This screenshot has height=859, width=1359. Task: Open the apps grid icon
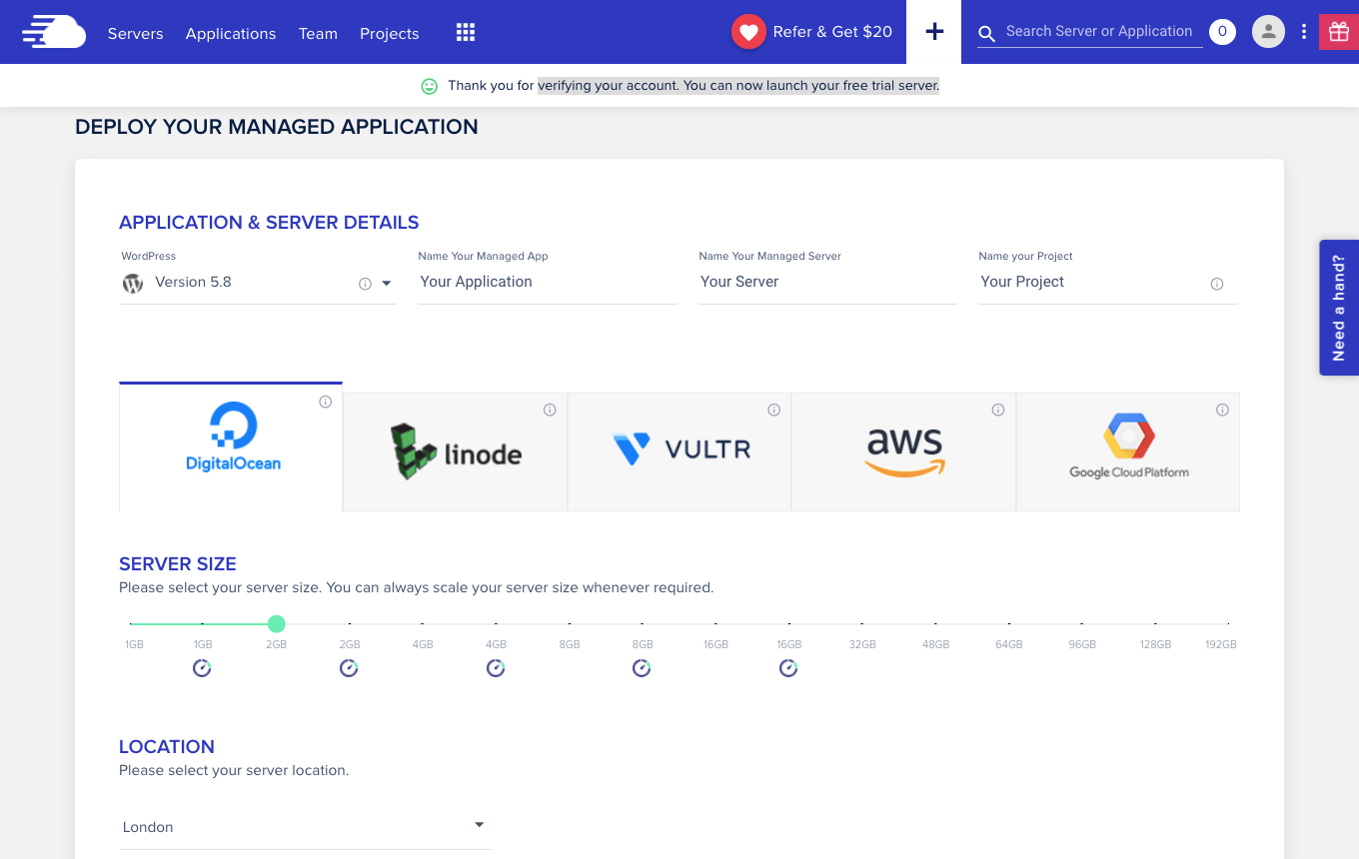tap(466, 32)
